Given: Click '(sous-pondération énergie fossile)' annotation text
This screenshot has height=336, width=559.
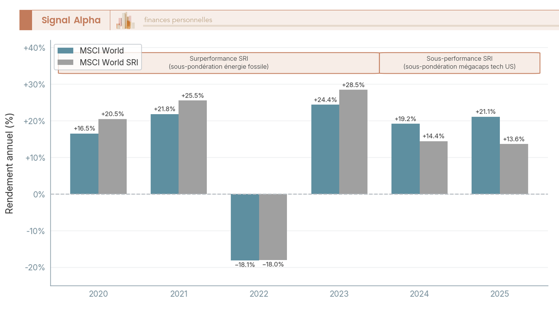Looking at the screenshot, I should coord(219,67).
